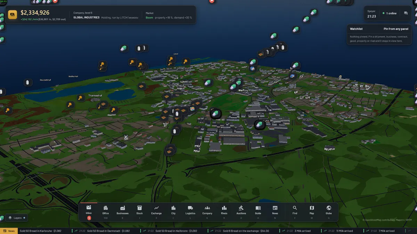
Task: Open the Inbox panel
Action: (89, 212)
